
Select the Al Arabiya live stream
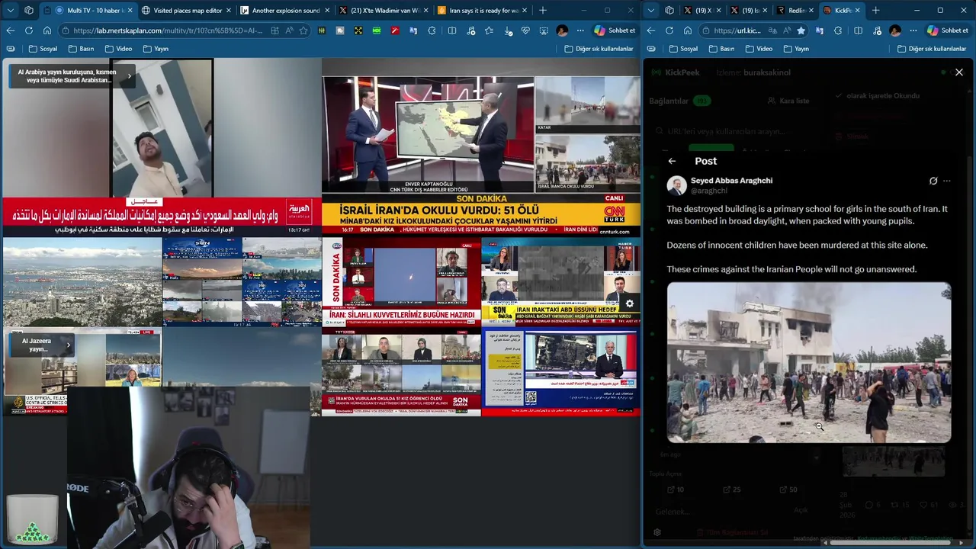(x=161, y=148)
